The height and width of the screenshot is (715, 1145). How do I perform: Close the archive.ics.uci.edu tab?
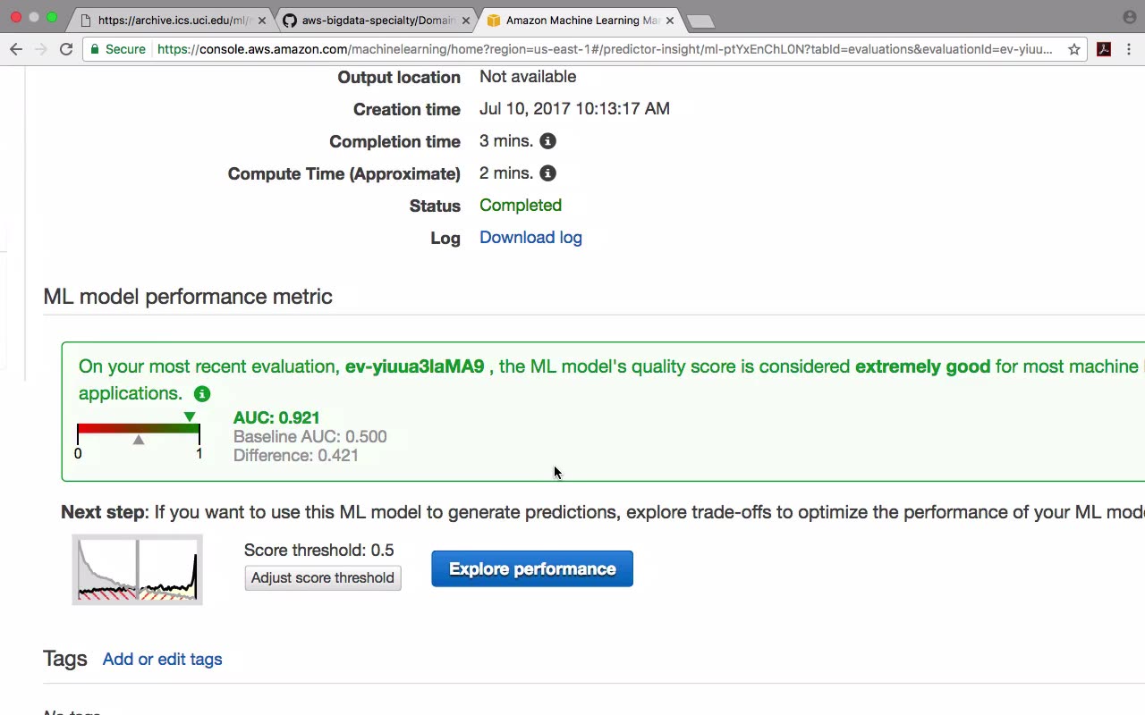262,20
